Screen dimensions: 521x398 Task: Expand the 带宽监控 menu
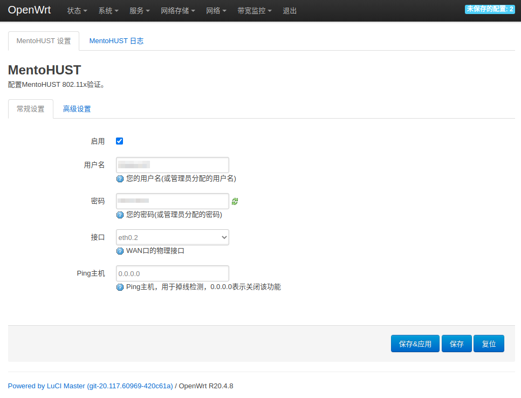(255, 11)
